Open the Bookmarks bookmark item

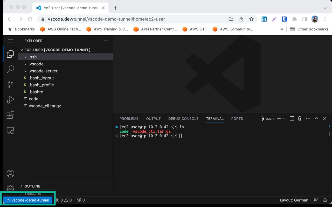21,29
